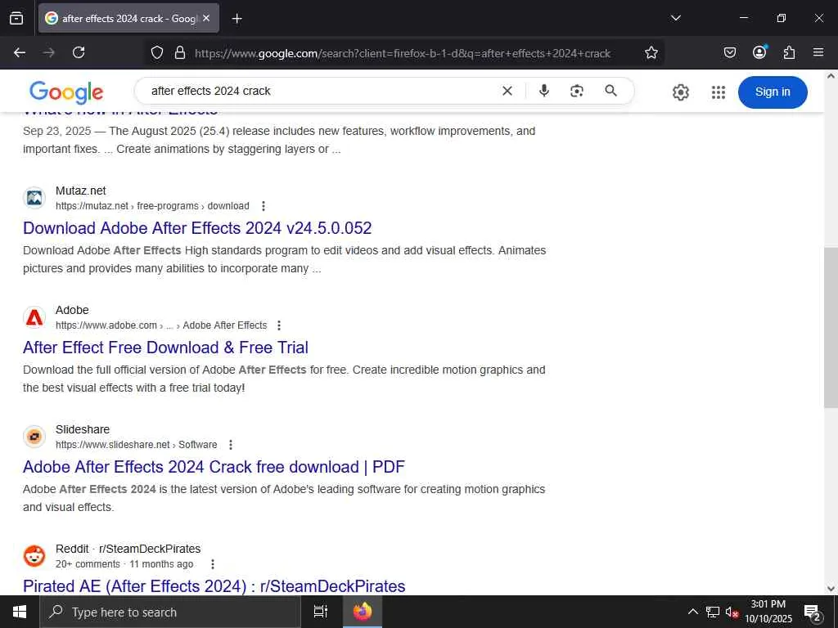Reload the current page

point(79,52)
